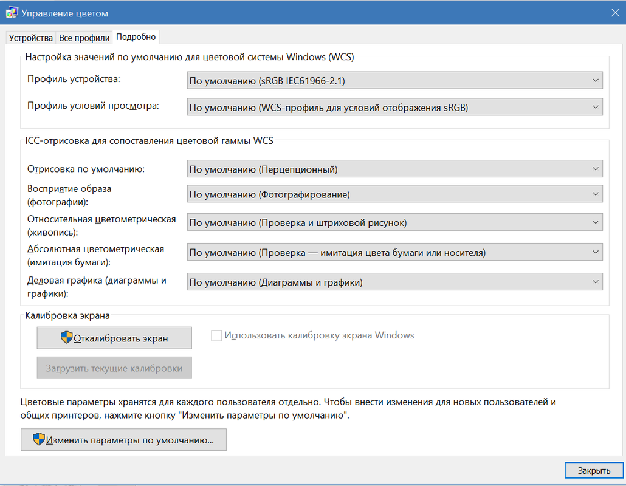Switch to the Все профили tab
This screenshot has height=486, width=626.
84,38
